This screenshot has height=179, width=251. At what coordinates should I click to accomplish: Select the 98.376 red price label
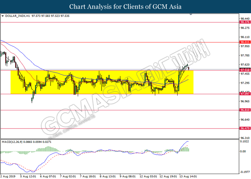245,22
